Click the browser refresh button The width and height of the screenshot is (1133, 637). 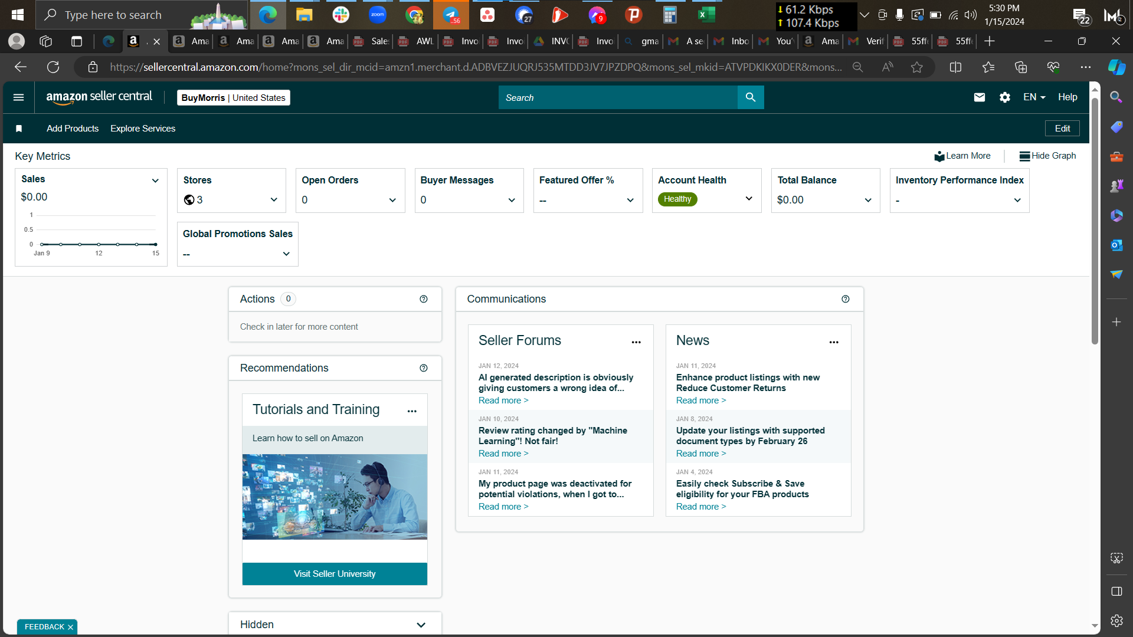[53, 67]
